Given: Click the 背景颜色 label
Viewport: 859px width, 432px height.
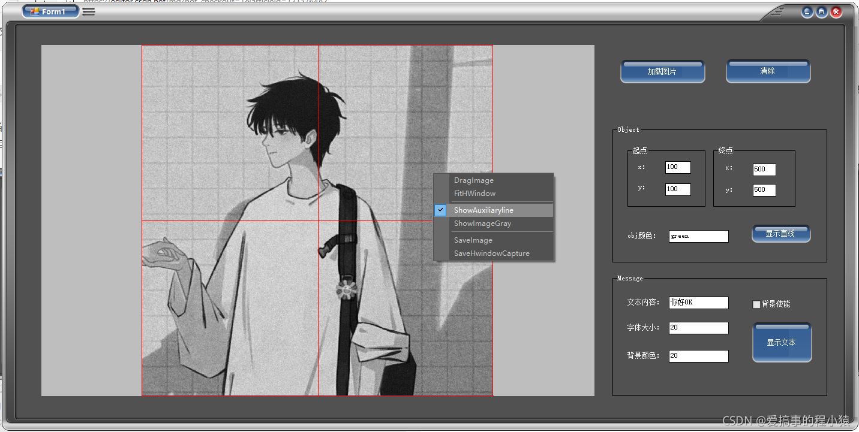Looking at the screenshot, I should tap(643, 356).
